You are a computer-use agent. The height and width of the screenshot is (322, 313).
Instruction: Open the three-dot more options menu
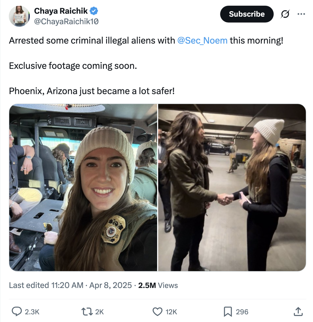coord(301,14)
